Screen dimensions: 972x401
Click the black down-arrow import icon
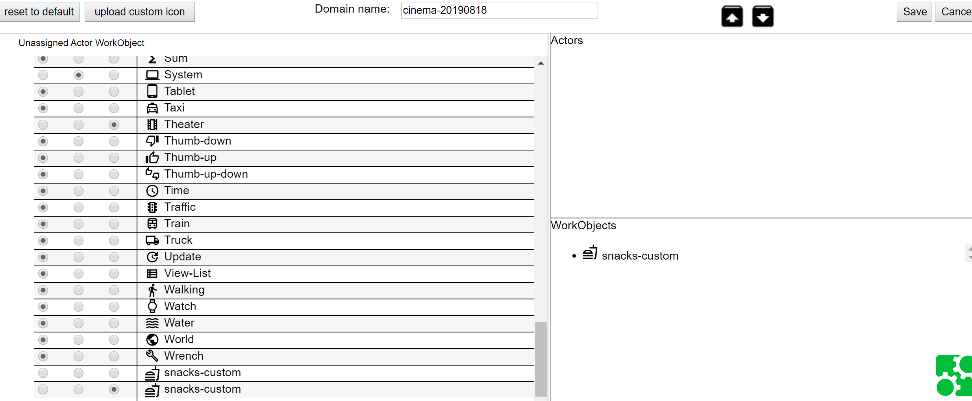click(763, 16)
